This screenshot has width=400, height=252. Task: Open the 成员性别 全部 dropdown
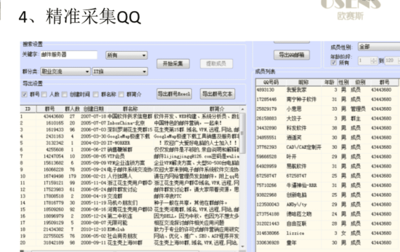click(379, 47)
